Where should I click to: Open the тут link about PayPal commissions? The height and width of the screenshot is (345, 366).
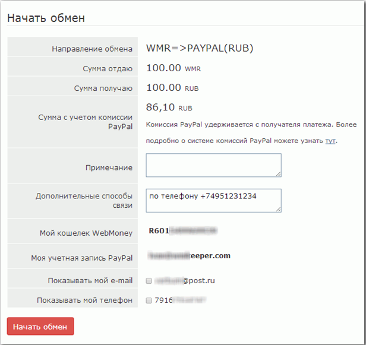pyautogui.click(x=330, y=141)
